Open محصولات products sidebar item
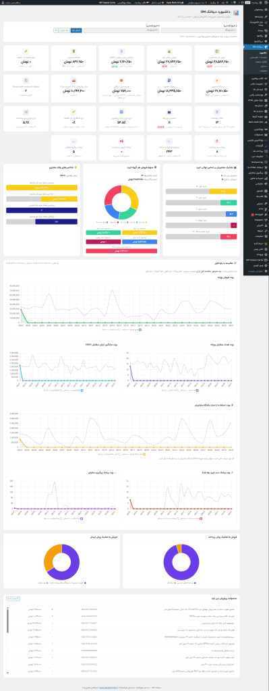269x691 pixels. 256,135
